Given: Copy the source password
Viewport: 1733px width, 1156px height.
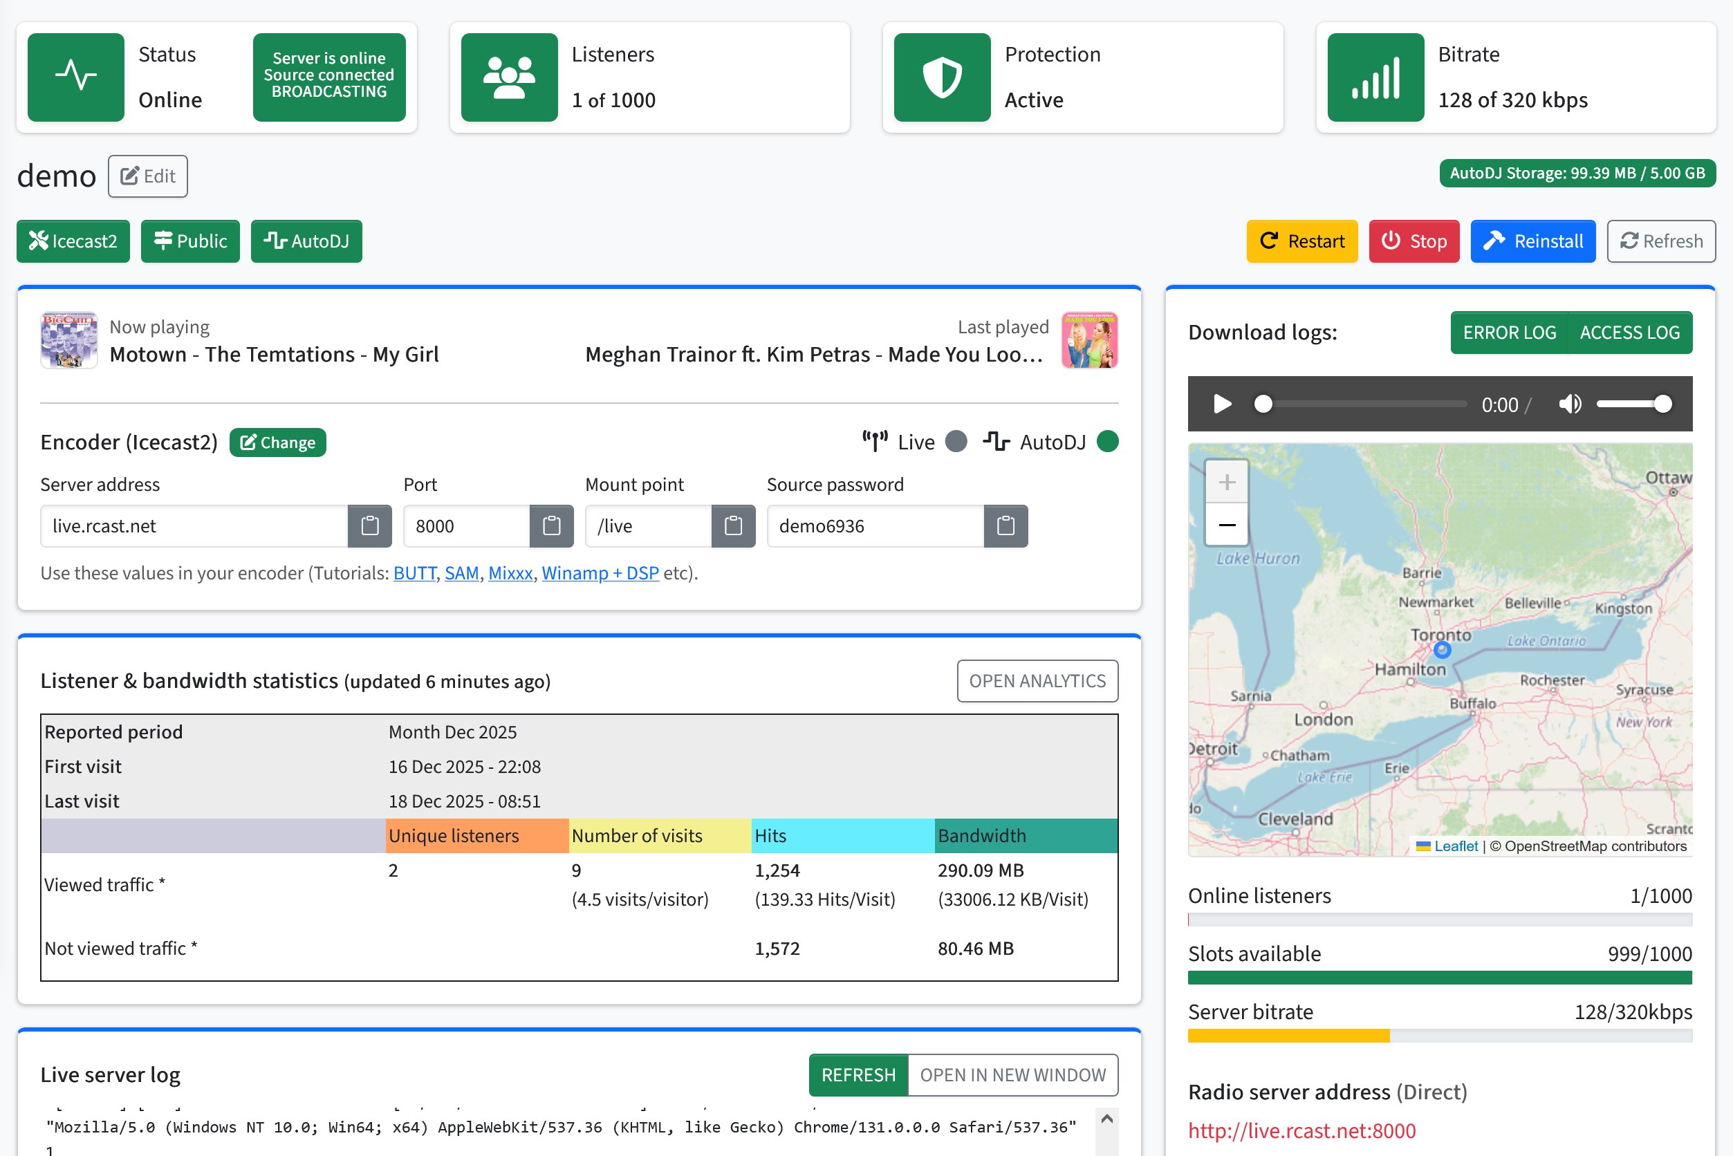Looking at the screenshot, I should tap(1007, 525).
